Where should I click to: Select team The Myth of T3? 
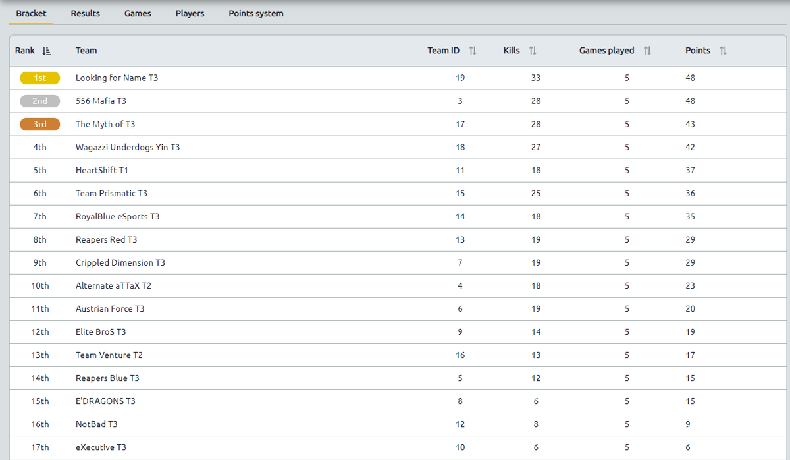[105, 124]
